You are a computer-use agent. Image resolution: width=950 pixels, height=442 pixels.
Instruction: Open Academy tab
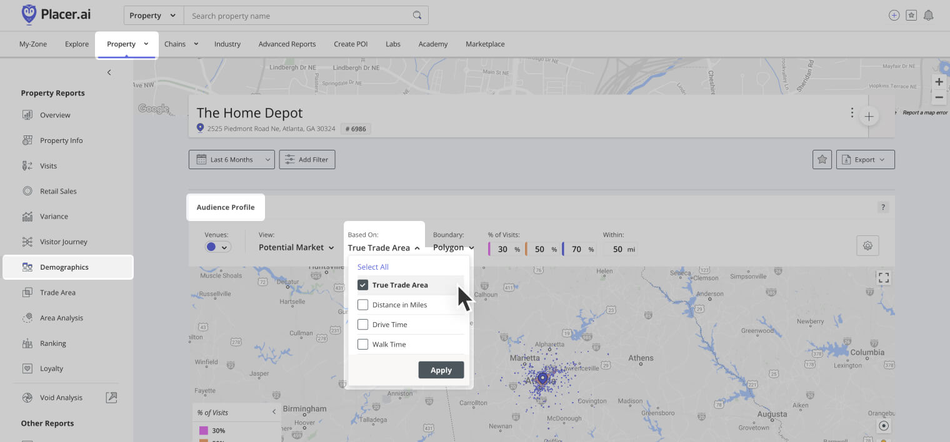point(433,44)
